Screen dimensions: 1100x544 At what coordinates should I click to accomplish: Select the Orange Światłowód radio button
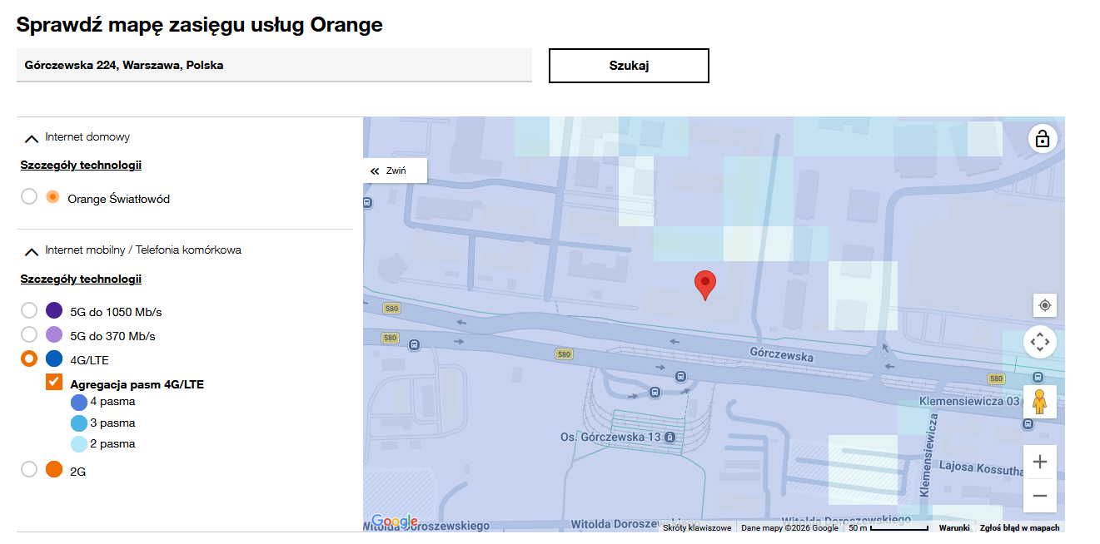pos(29,197)
